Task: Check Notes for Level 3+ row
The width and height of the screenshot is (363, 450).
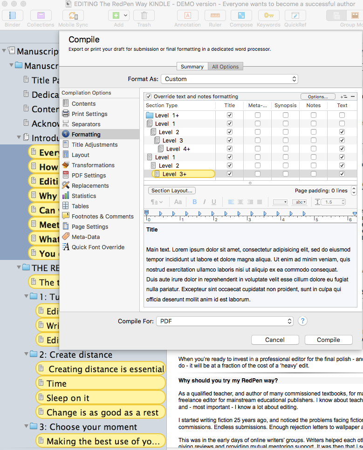Action: tap(314, 174)
